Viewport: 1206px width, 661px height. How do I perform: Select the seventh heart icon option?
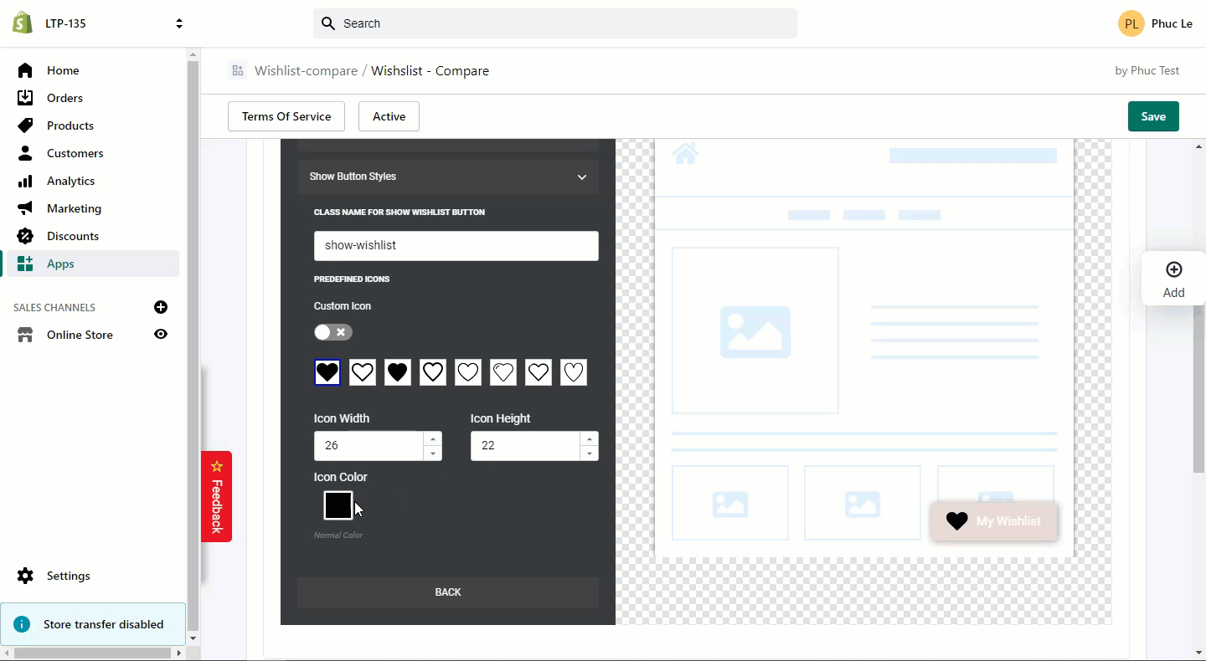[539, 372]
